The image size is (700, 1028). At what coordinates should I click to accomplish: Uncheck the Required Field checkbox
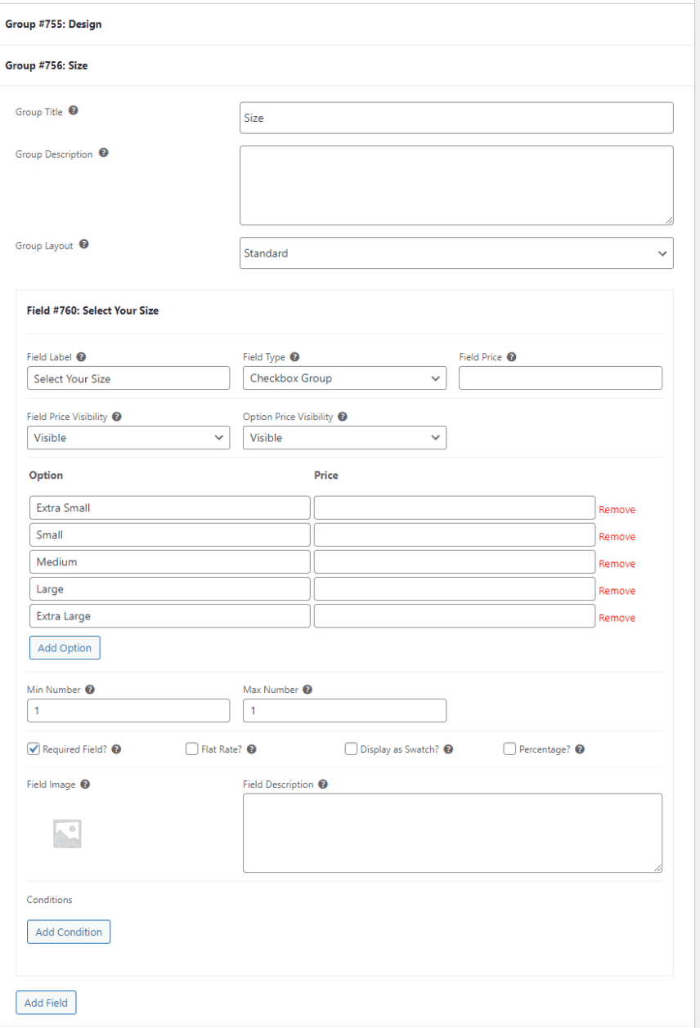(x=33, y=749)
